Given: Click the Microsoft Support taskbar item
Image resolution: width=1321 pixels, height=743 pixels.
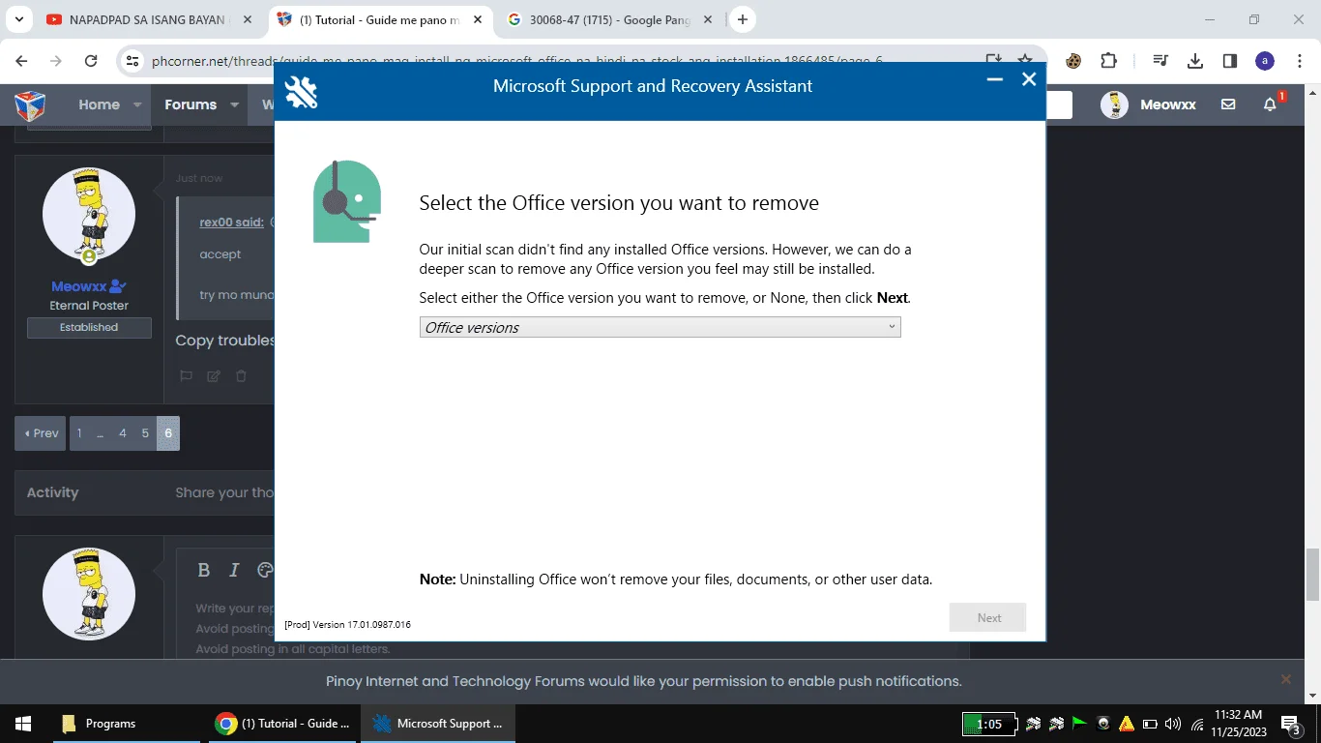Looking at the screenshot, I should click(x=438, y=724).
